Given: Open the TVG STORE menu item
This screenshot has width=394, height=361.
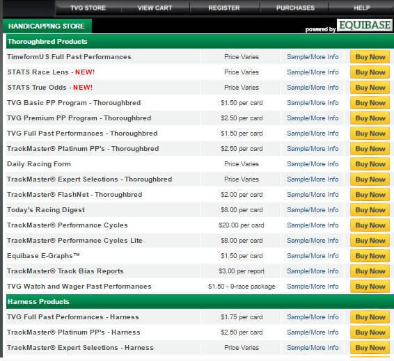Looking at the screenshot, I should tap(88, 8).
